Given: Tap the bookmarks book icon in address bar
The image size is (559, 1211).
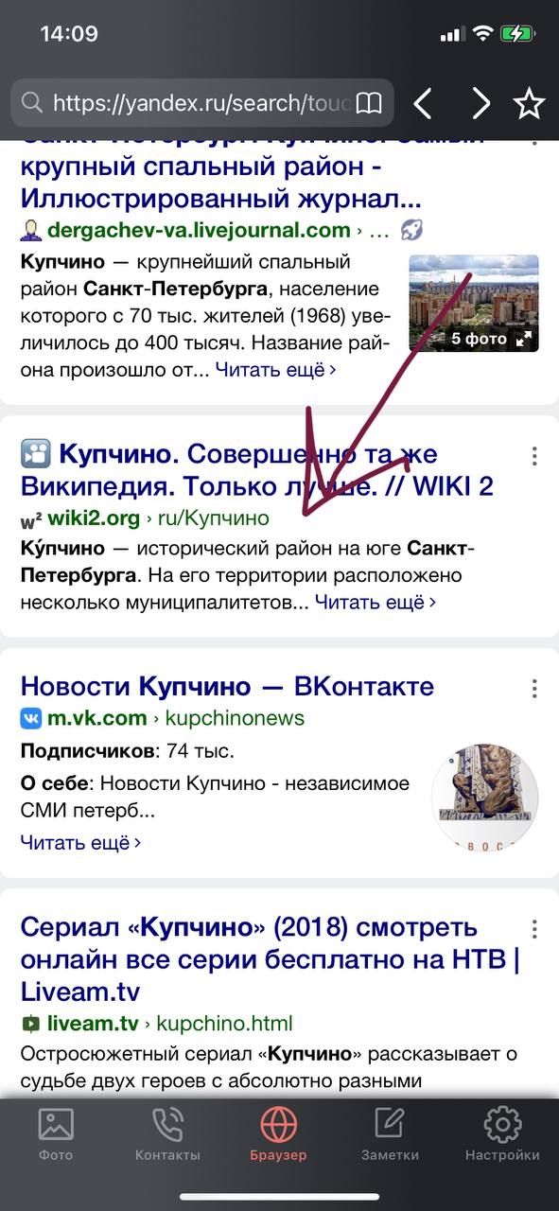Looking at the screenshot, I should pos(369,103).
